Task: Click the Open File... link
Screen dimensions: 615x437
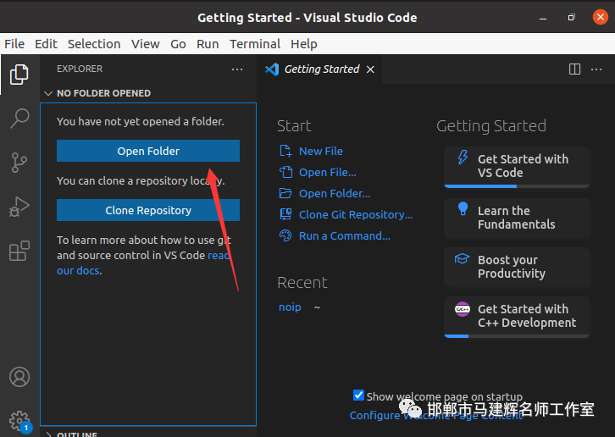Action: click(x=328, y=172)
